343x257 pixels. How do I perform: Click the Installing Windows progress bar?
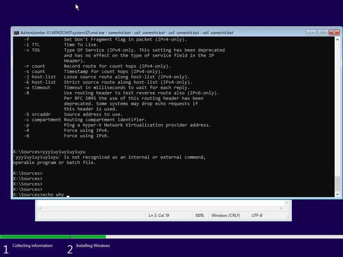click(x=206, y=237)
